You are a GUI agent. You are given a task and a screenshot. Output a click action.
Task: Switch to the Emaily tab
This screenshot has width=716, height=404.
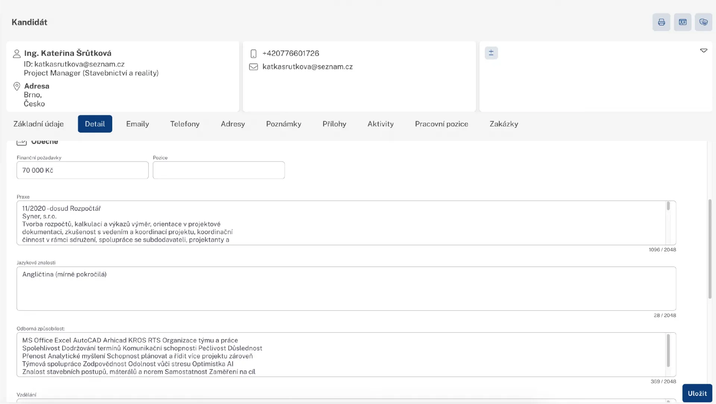pos(137,124)
